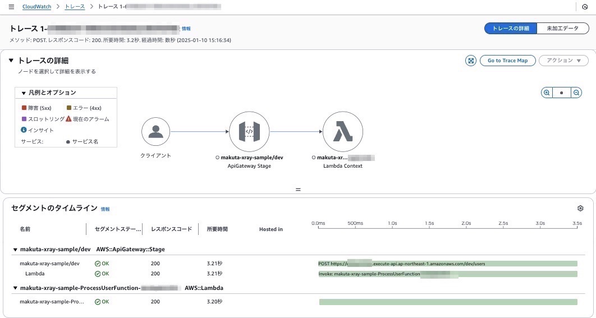The width and height of the screenshot is (596, 318).
Task: Select the Lambda subsegment row
Action: point(299,274)
